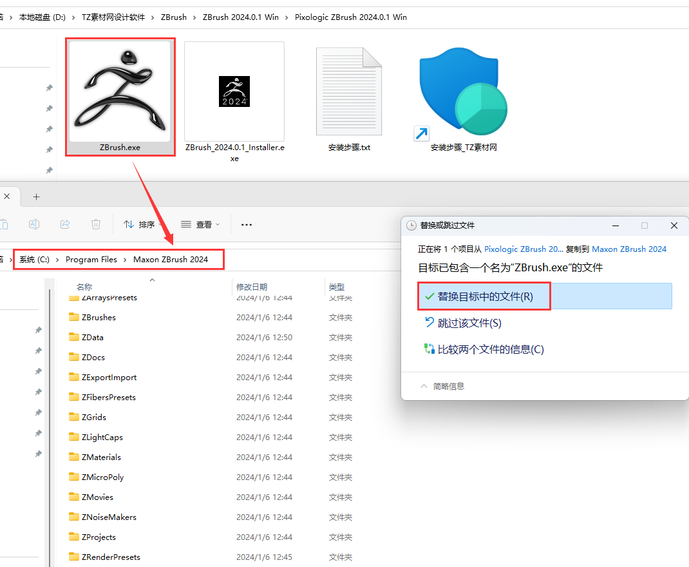
Task: Click the share toolbar icon
Action: pos(65,225)
